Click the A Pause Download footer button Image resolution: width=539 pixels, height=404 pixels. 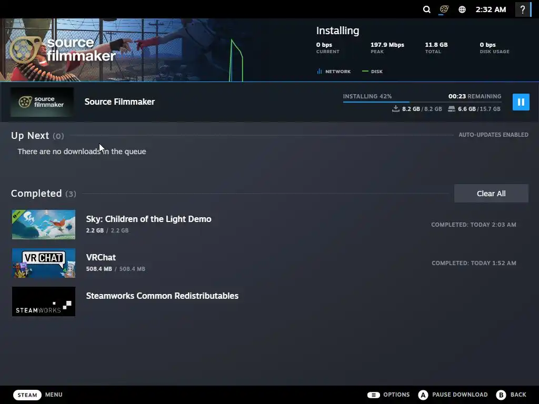point(453,395)
